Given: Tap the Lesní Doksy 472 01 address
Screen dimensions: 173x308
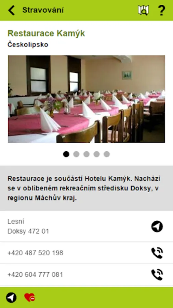Looking at the screenshot, I should [x=28, y=227].
